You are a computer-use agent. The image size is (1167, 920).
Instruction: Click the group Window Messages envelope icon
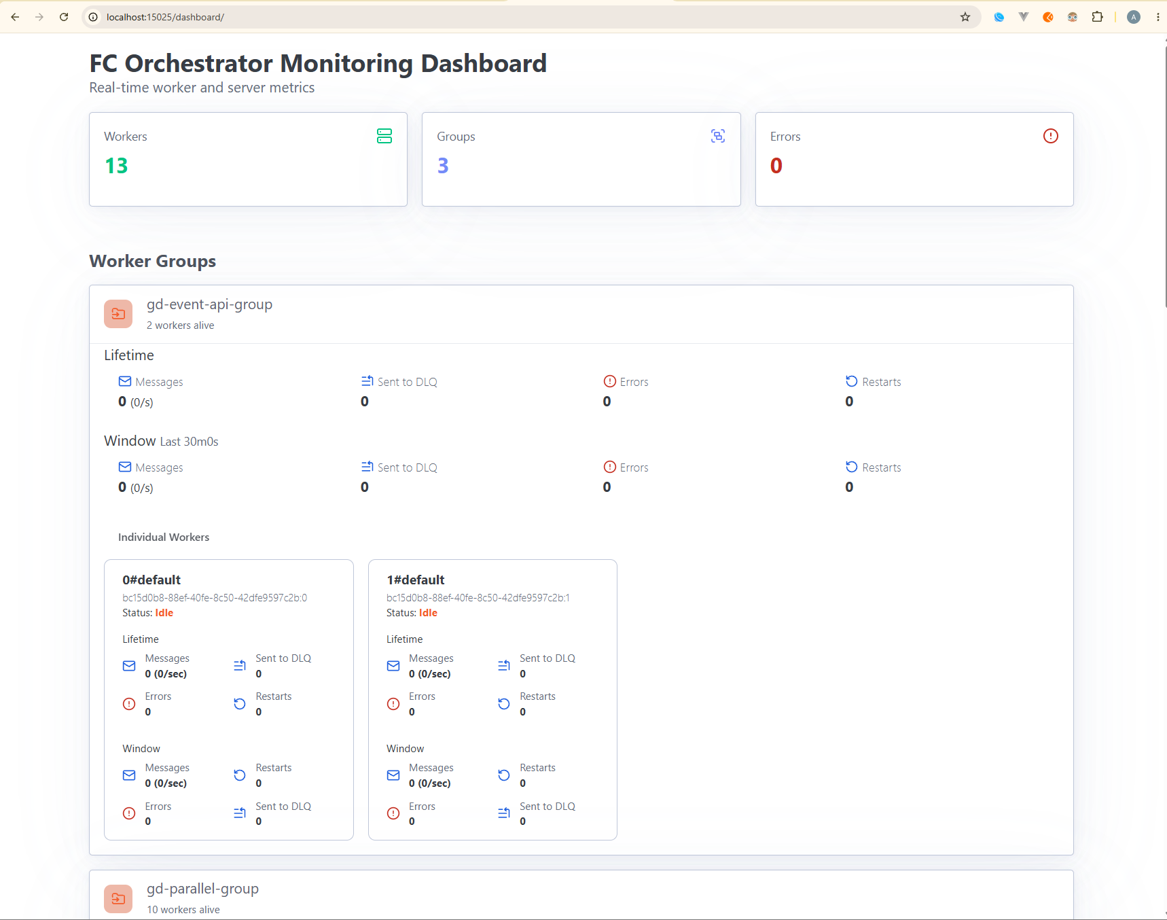tap(125, 467)
